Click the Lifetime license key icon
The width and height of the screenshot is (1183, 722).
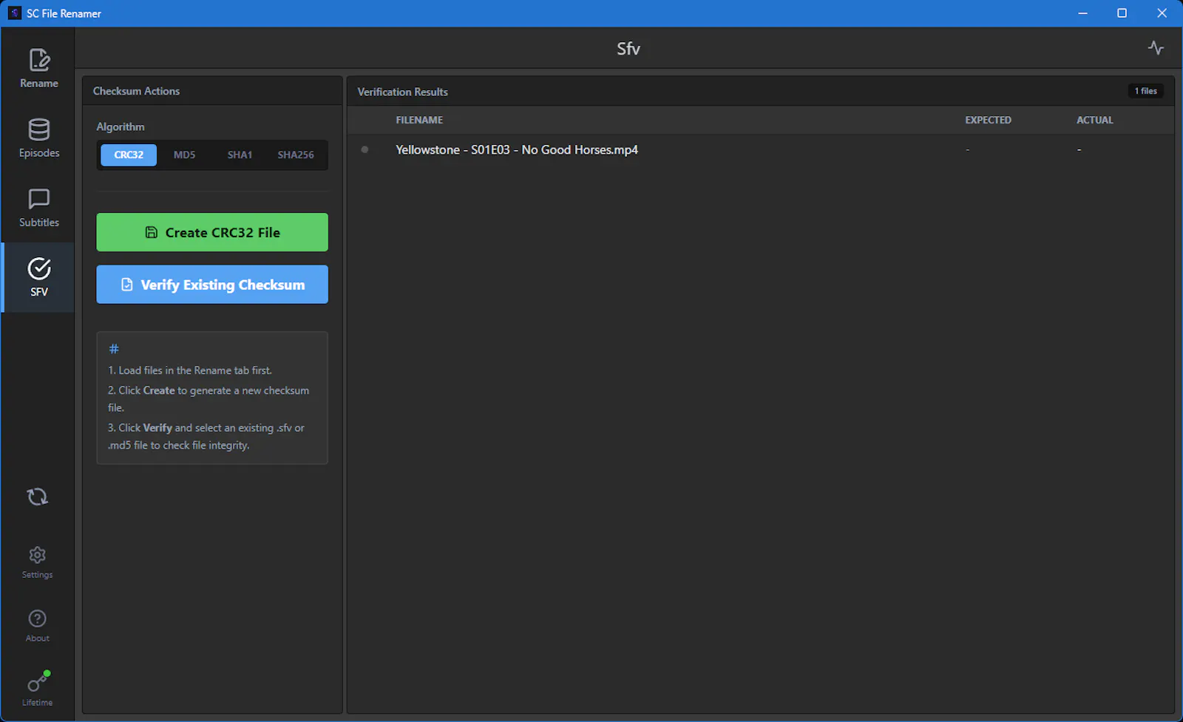38,689
